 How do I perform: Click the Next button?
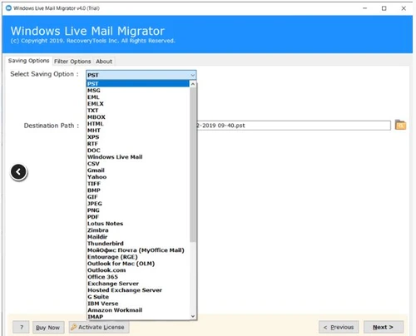[x=384, y=327]
